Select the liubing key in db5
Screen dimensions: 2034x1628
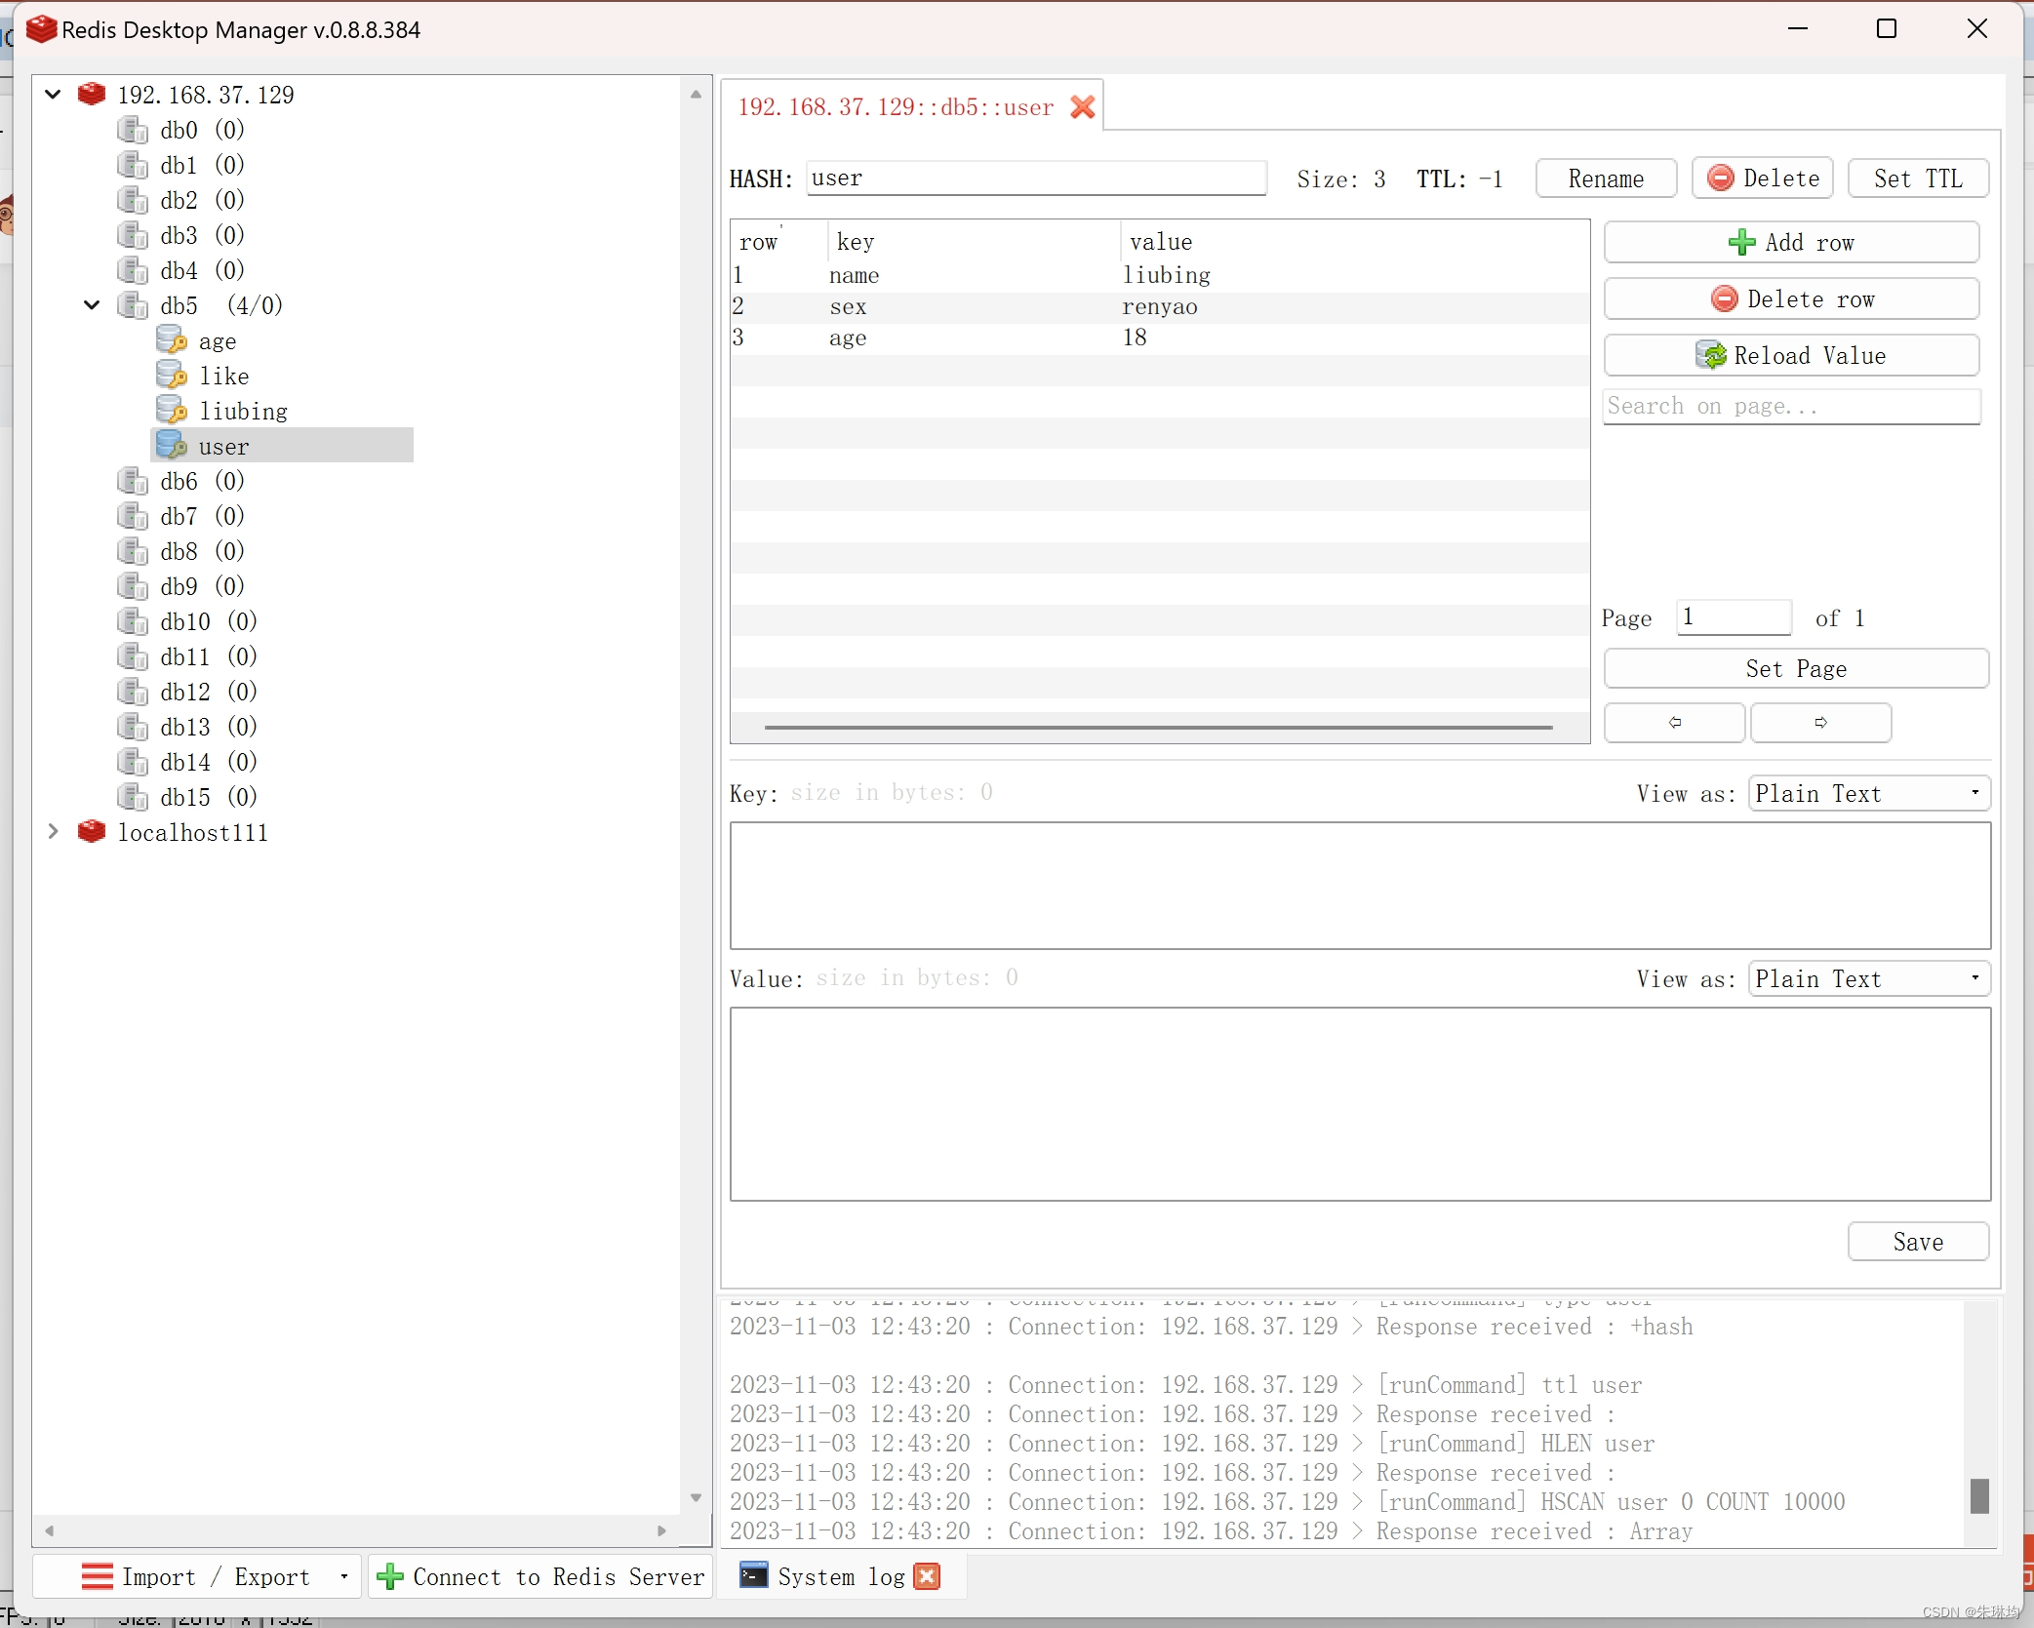(x=243, y=411)
